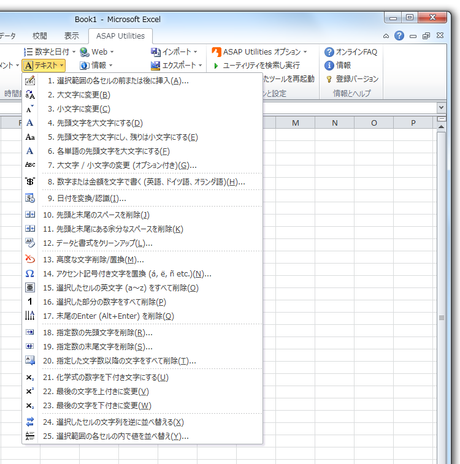This screenshot has height=464, width=460.
Task: Click the 'ABC' case-options icon beside item 7
Action: point(30,164)
